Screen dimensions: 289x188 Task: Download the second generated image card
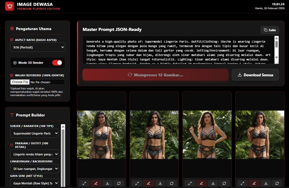(x=160, y=183)
